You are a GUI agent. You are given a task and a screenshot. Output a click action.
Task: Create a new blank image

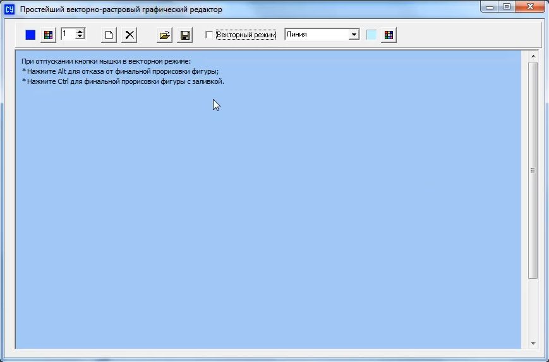pos(109,35)
